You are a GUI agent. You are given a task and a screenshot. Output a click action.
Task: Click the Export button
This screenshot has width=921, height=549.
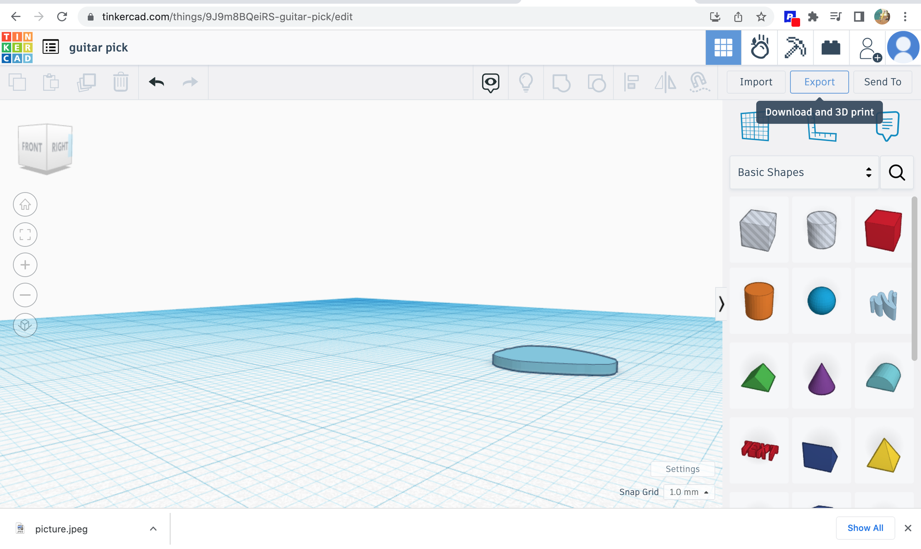click(819, 82)
